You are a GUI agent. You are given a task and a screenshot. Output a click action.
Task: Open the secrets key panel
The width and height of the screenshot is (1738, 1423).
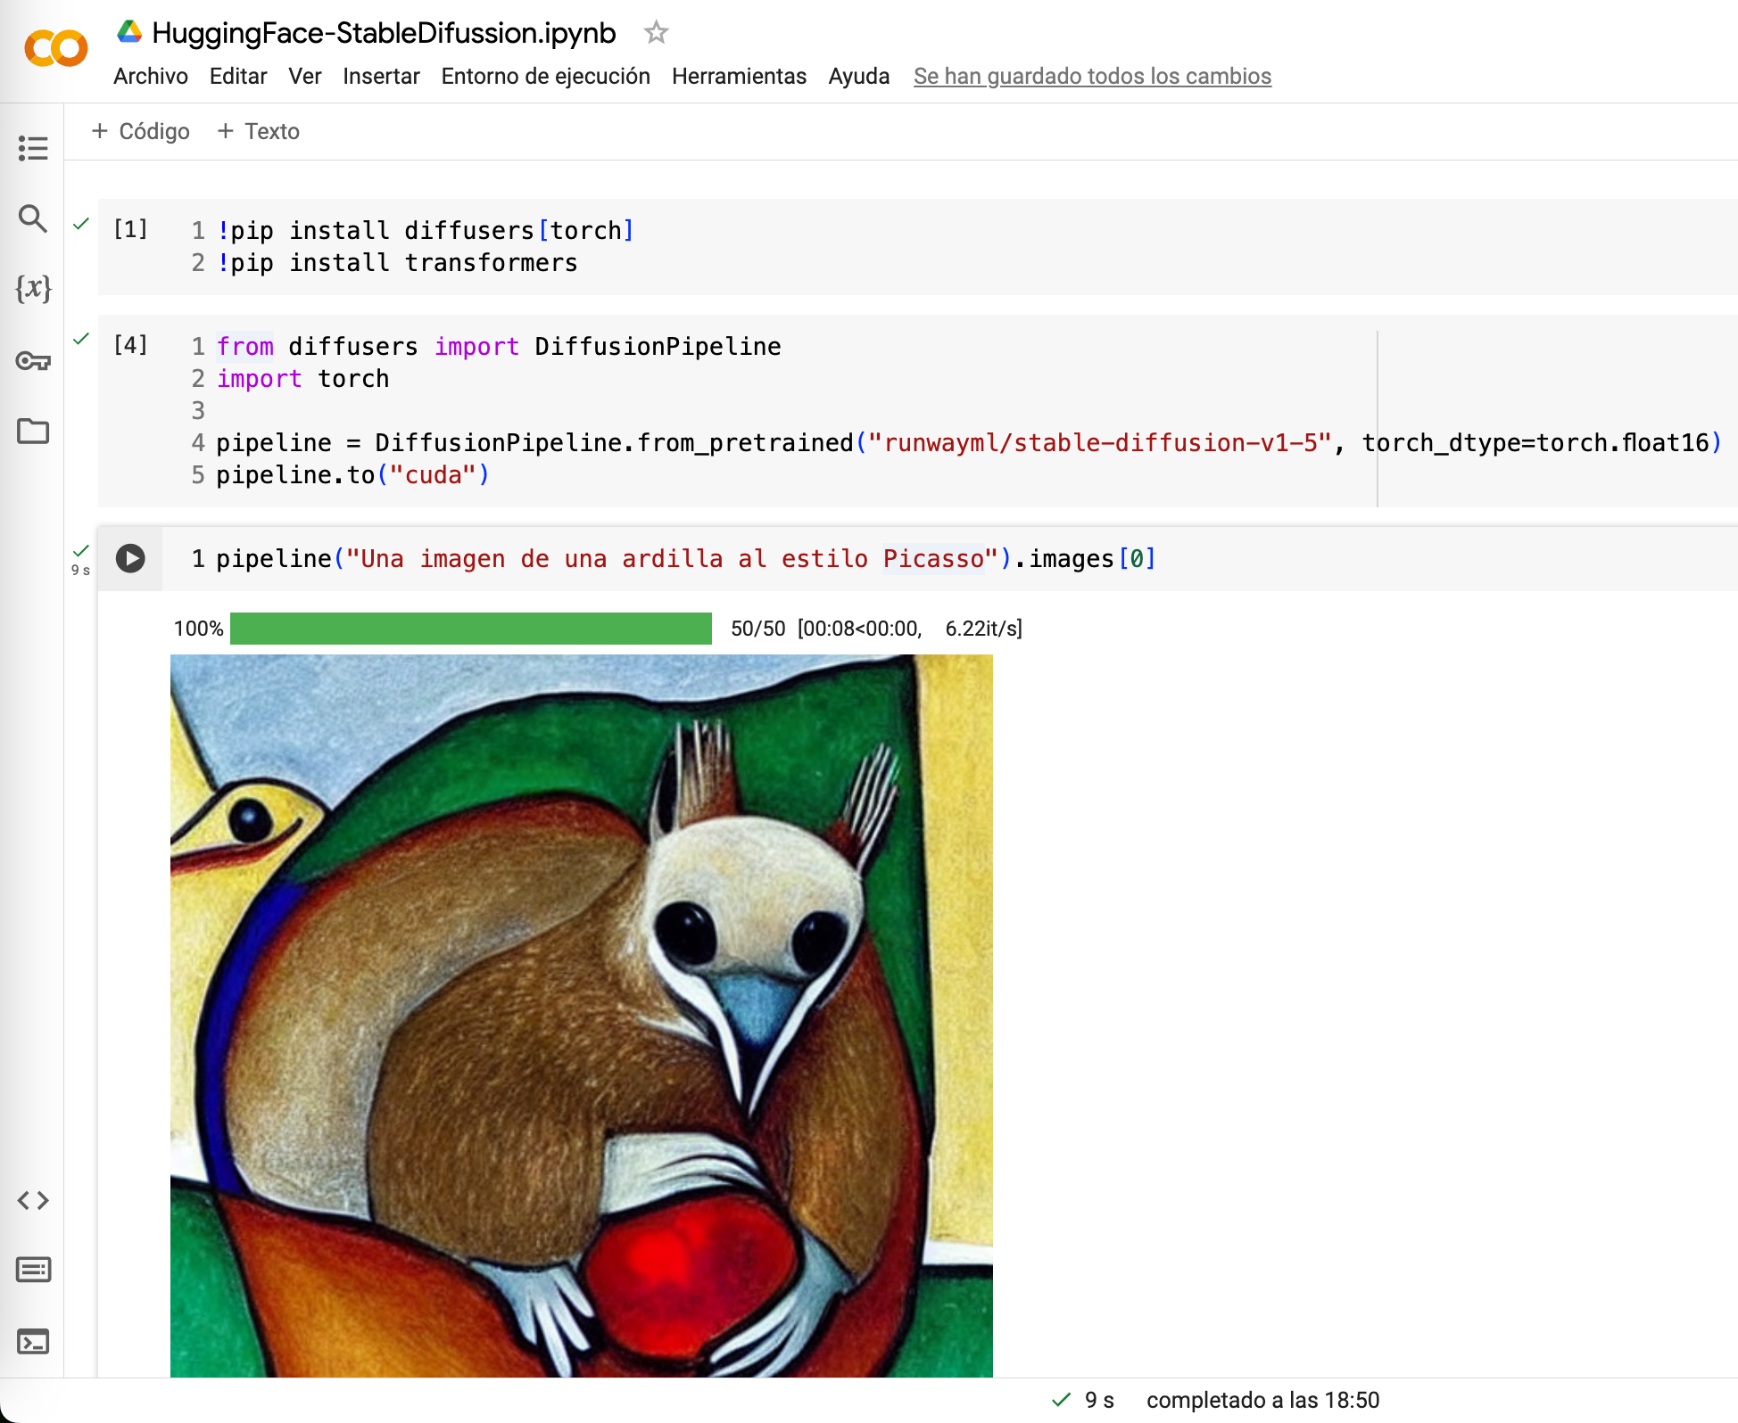33,361
